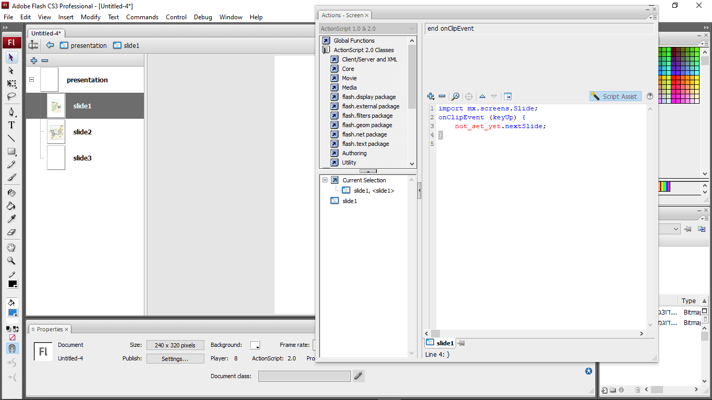Open the Background color swatch

[254, 345]
